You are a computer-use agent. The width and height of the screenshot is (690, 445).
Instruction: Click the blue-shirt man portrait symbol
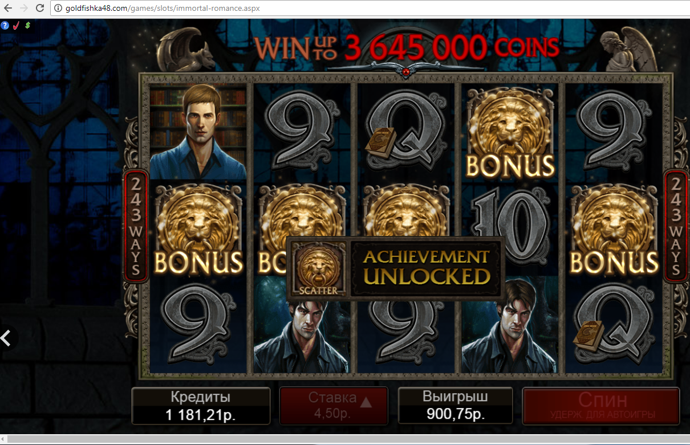pyautogui.click(x=198, y=131)
